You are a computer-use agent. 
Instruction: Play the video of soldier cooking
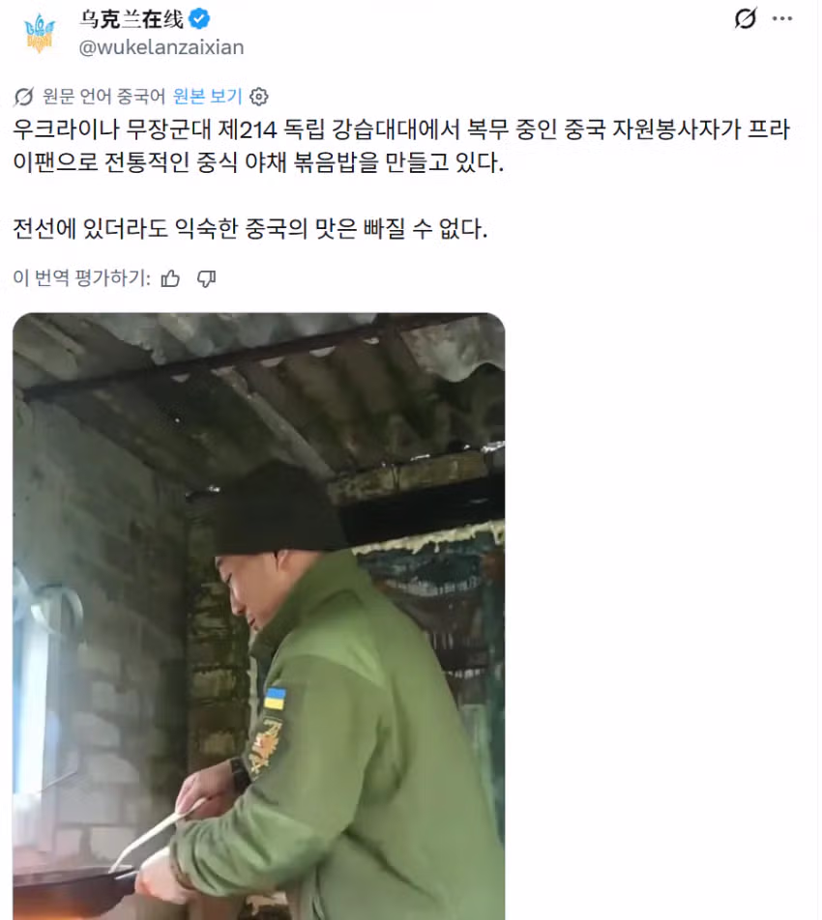coord(259,617)
